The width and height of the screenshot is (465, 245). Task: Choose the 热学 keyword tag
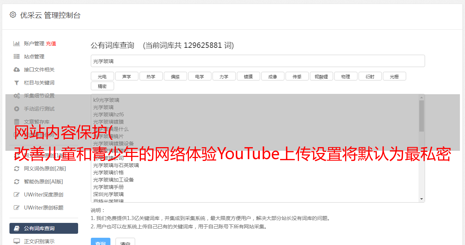151,76
